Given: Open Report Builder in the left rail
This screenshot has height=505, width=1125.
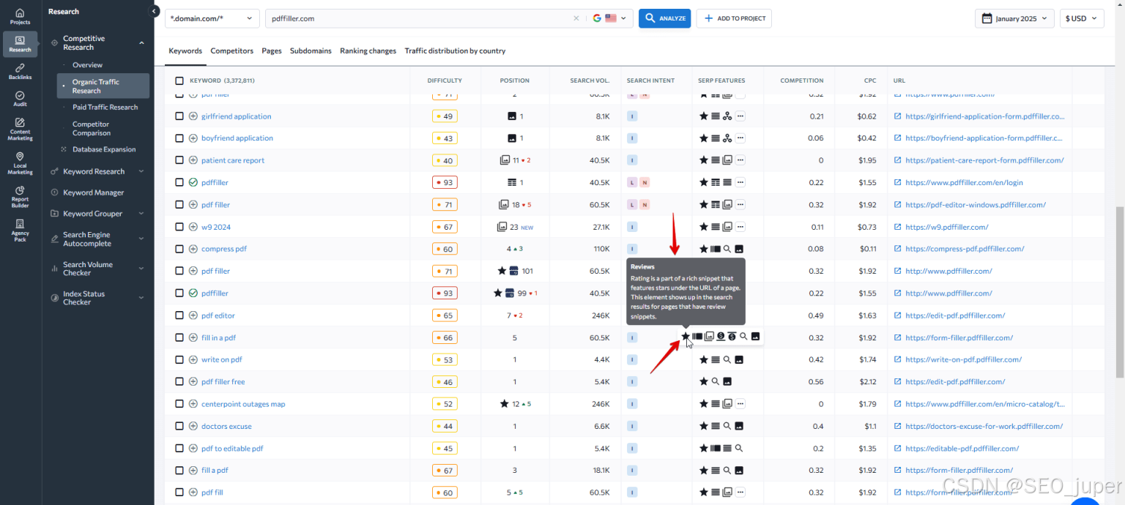Looking at the screenshot, I should pyautogui.click(x=20, y=197).
